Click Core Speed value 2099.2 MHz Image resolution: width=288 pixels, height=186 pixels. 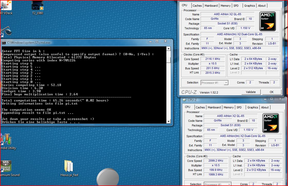(216, 161)
